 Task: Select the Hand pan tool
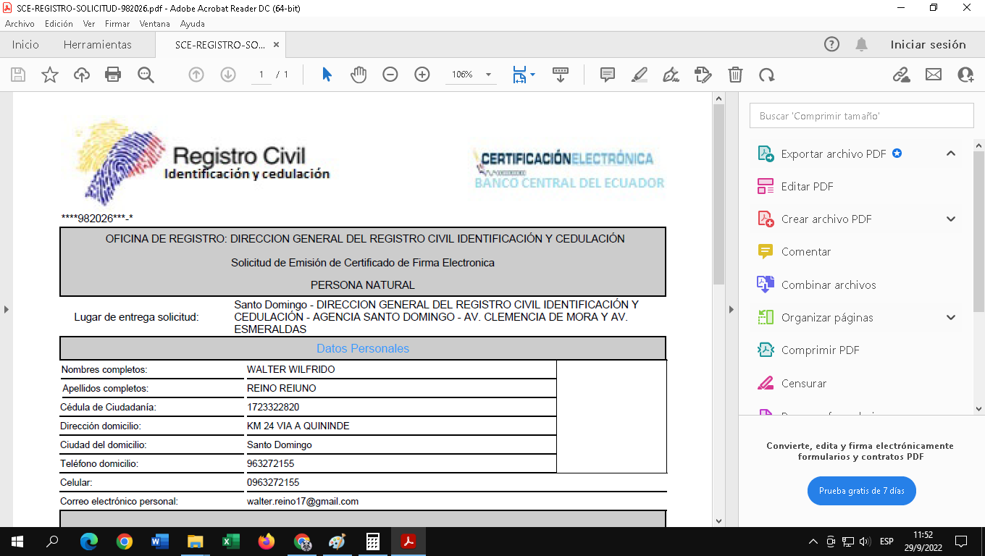(359, 75)
